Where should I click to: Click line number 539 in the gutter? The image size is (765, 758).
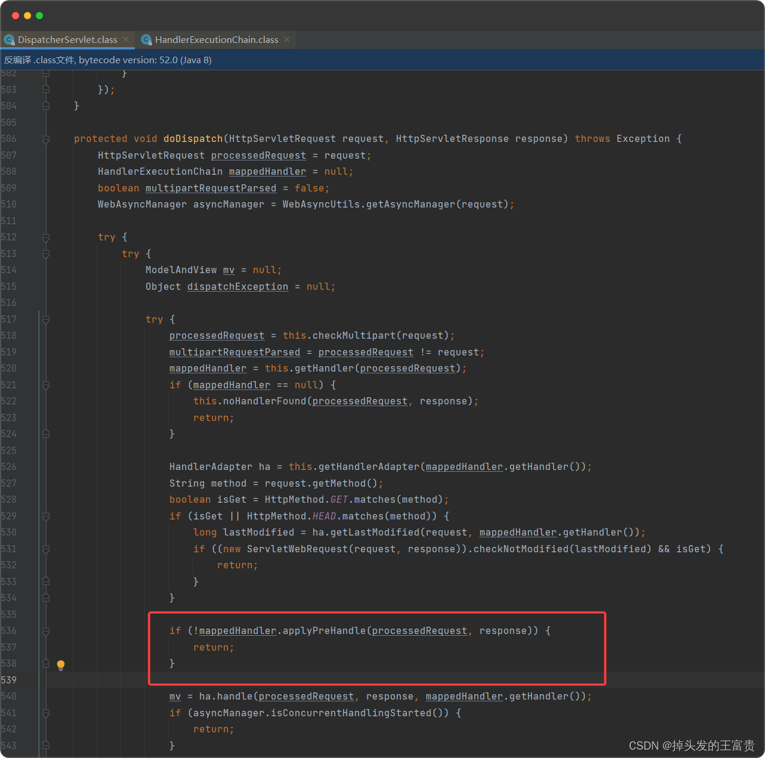pos(9,680)
